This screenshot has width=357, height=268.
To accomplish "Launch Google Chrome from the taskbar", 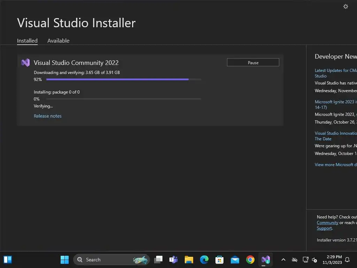I will (x=250, y=260).
